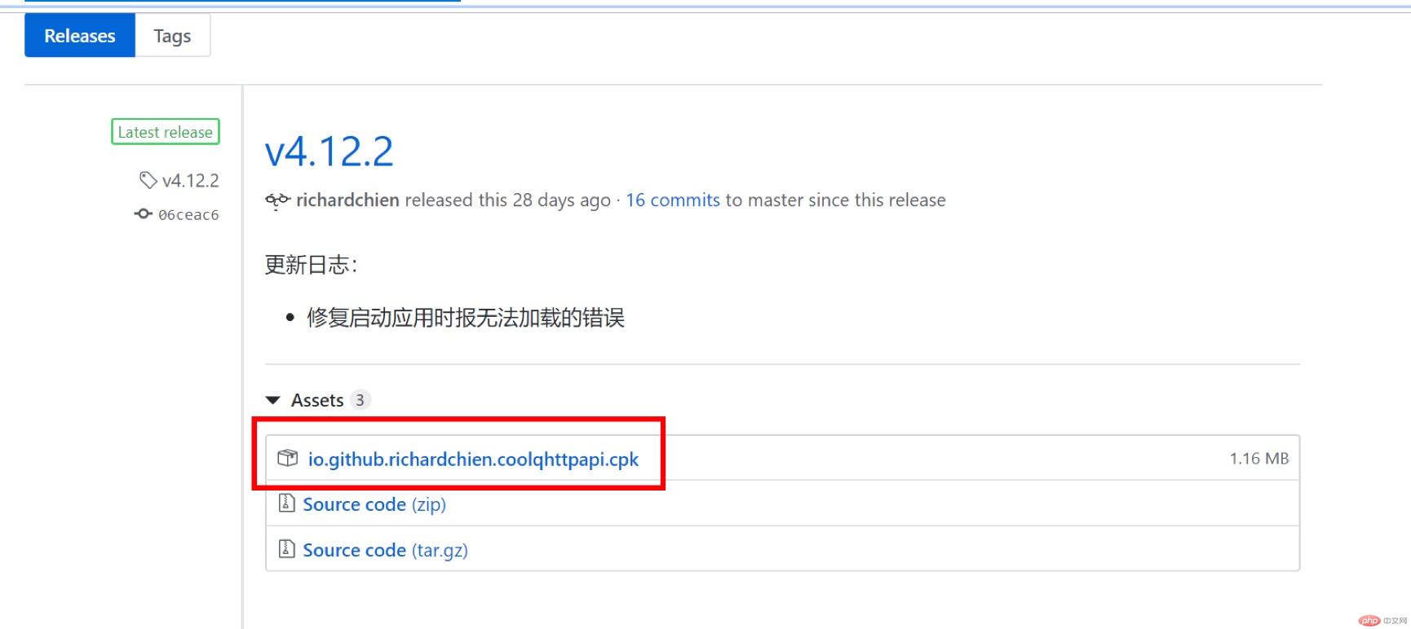Switch to the Releases tab

[80, 36]
